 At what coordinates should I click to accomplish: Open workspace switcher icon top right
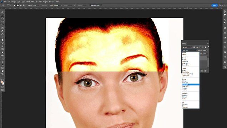coord(224,5)
